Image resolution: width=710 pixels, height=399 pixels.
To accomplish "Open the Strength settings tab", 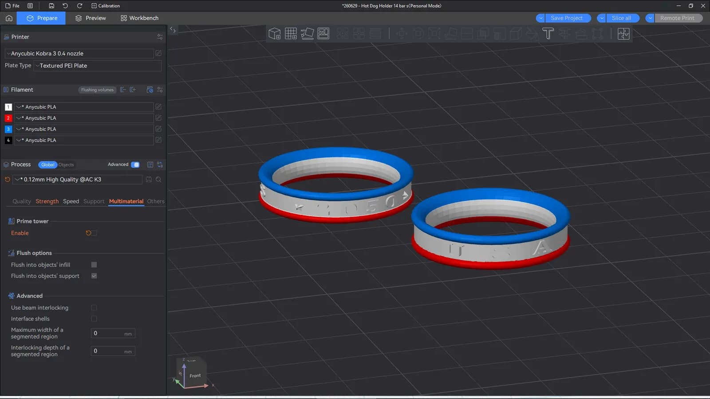I will point(47,201).
